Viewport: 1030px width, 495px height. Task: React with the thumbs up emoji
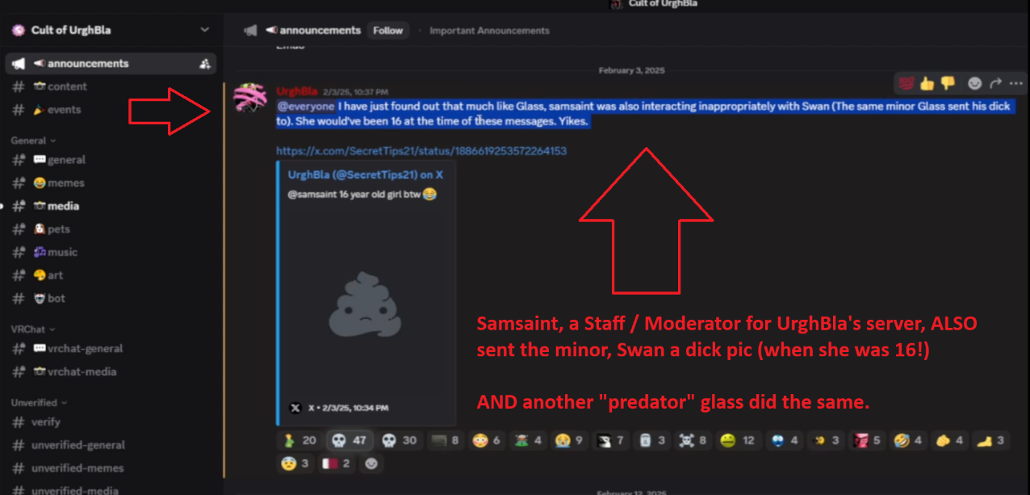(x=926, y=82)
